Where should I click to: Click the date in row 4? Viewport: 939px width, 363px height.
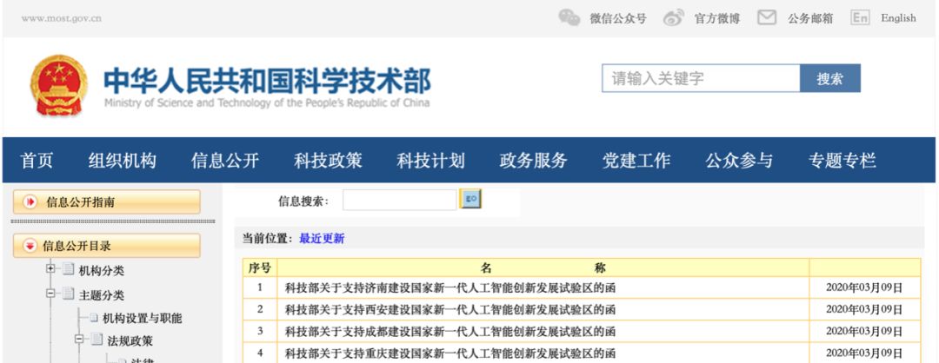point(864,353)
